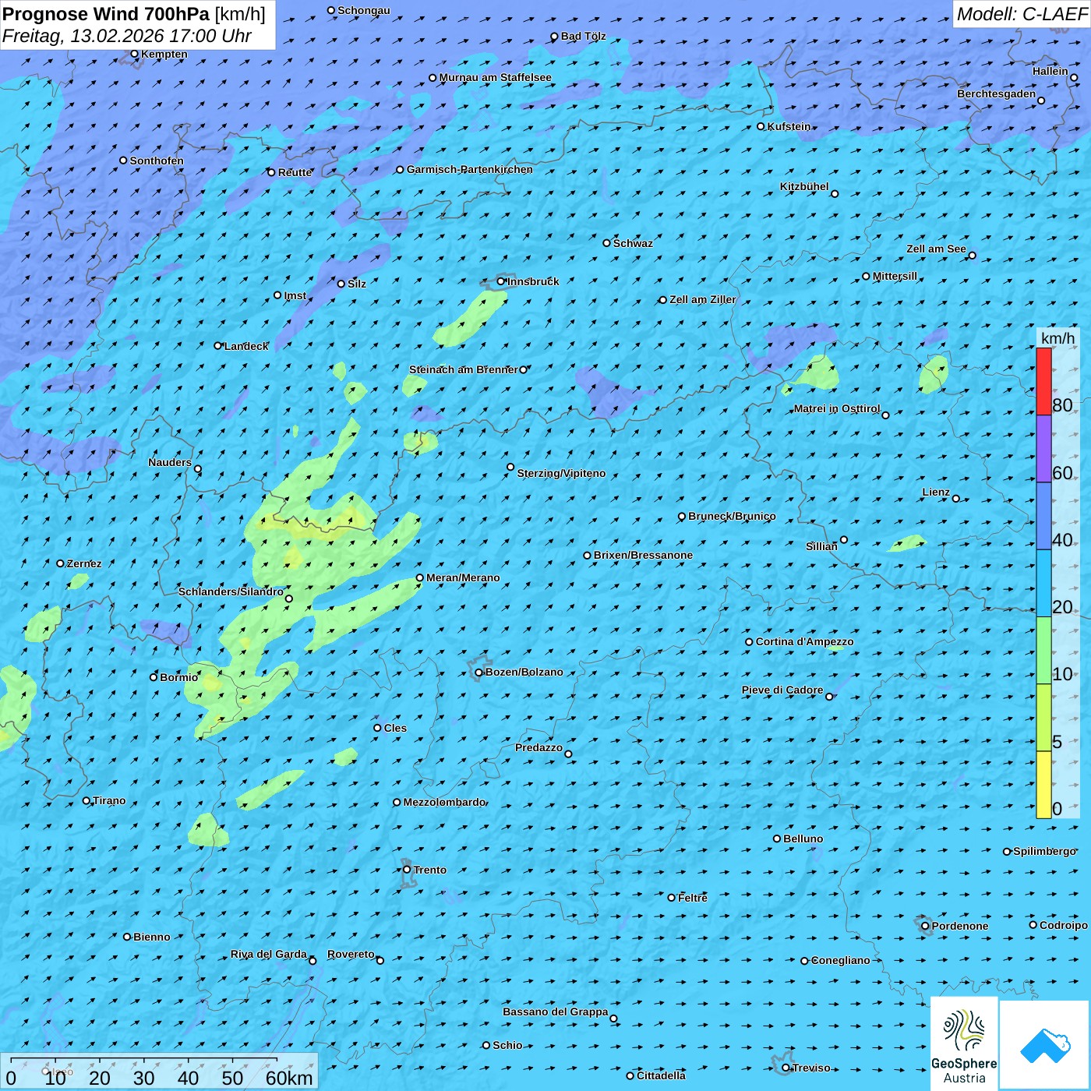Screen dimensions: 1091x1091
Task: Click the Bormio location dot
Action: pyautogui.click(x=154, y=677)
